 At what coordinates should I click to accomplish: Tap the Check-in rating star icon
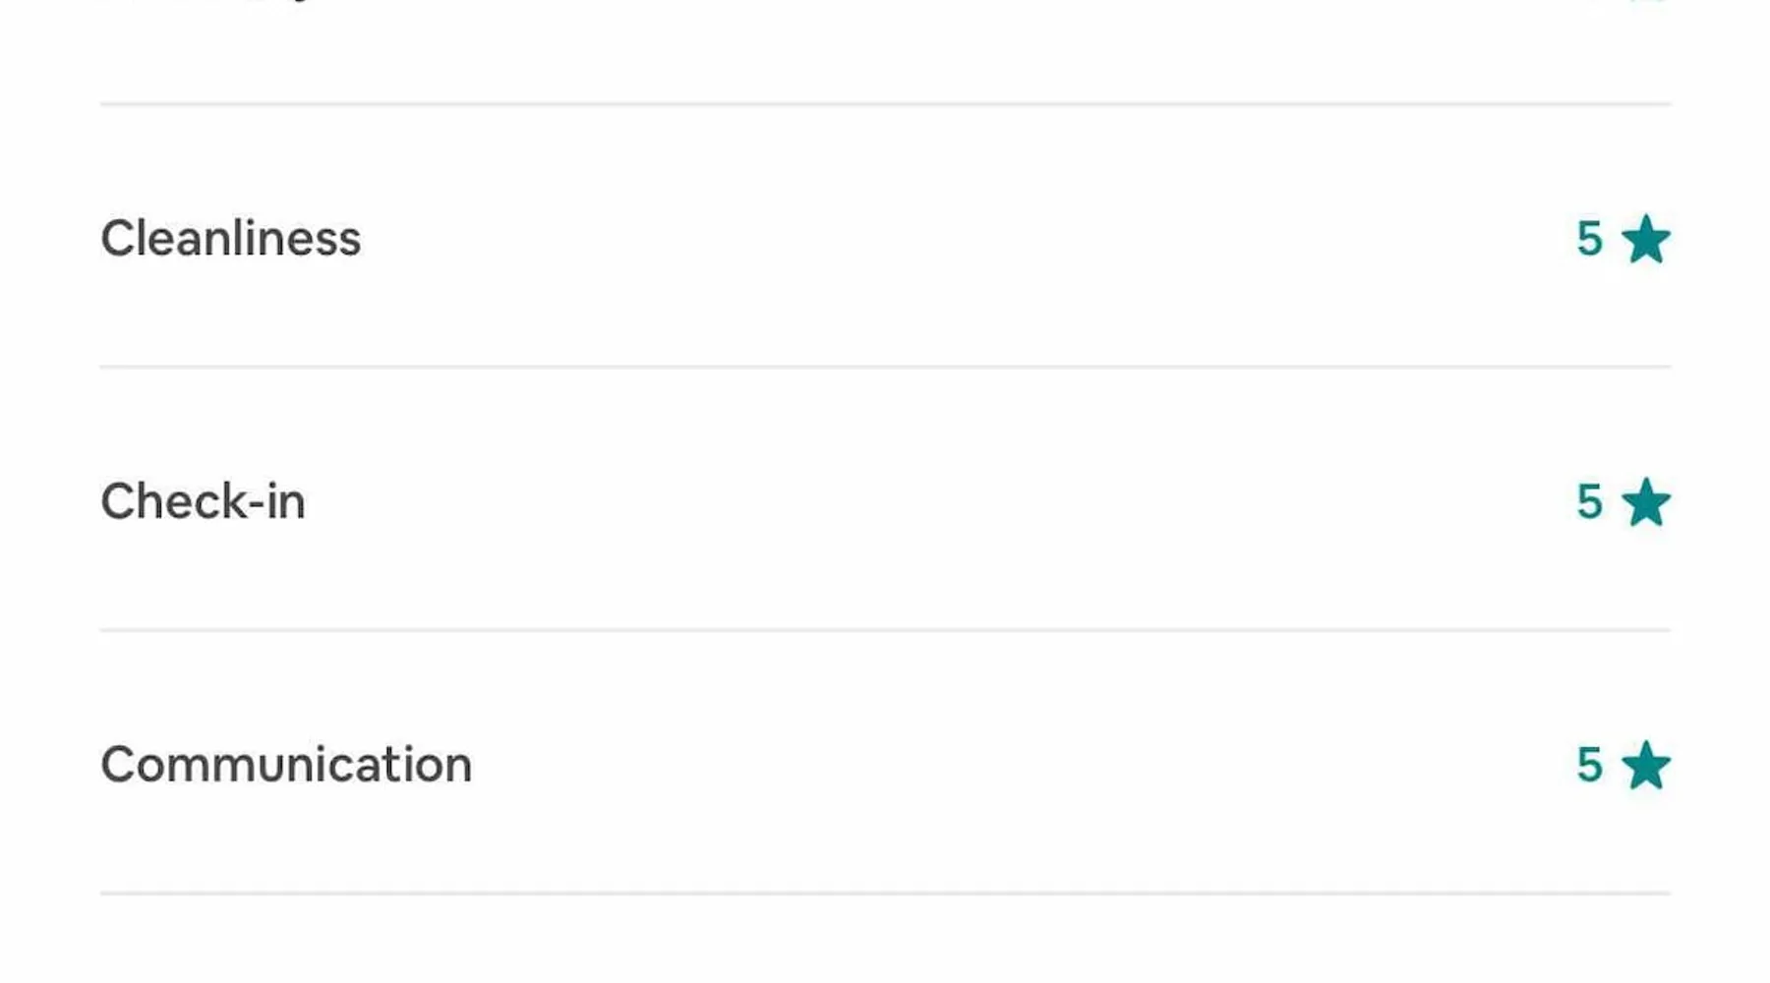(x=1645, y=502)
